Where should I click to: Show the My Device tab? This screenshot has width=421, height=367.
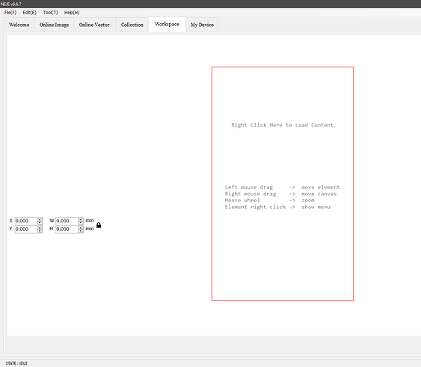click(202, 25)
